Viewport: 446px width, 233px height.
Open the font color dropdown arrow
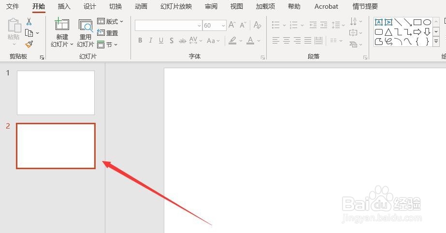coord(259,41)
